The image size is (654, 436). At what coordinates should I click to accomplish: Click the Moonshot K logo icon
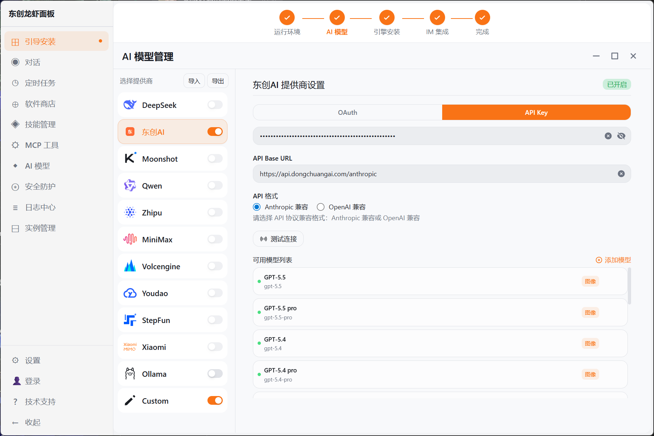(130, 158)
